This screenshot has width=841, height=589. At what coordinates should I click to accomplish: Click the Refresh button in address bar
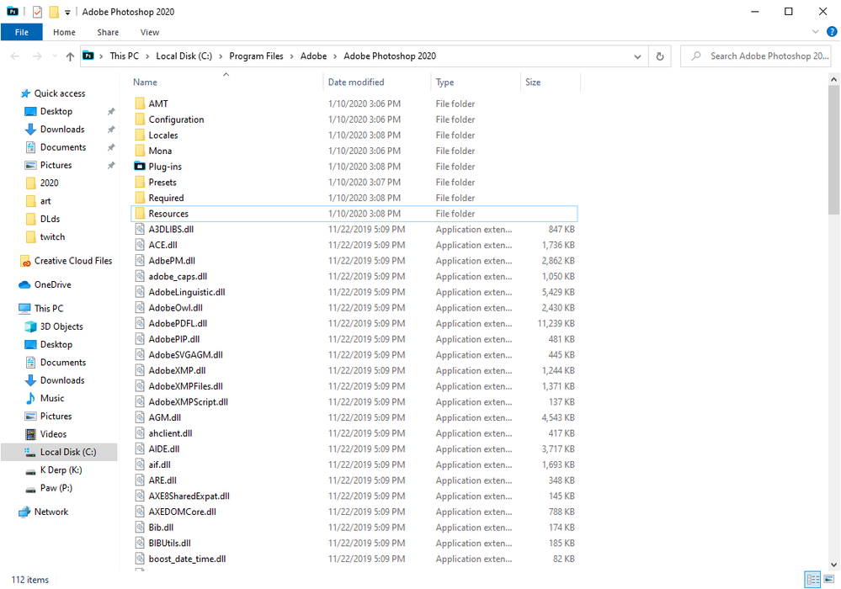click(x=660, y=56)
